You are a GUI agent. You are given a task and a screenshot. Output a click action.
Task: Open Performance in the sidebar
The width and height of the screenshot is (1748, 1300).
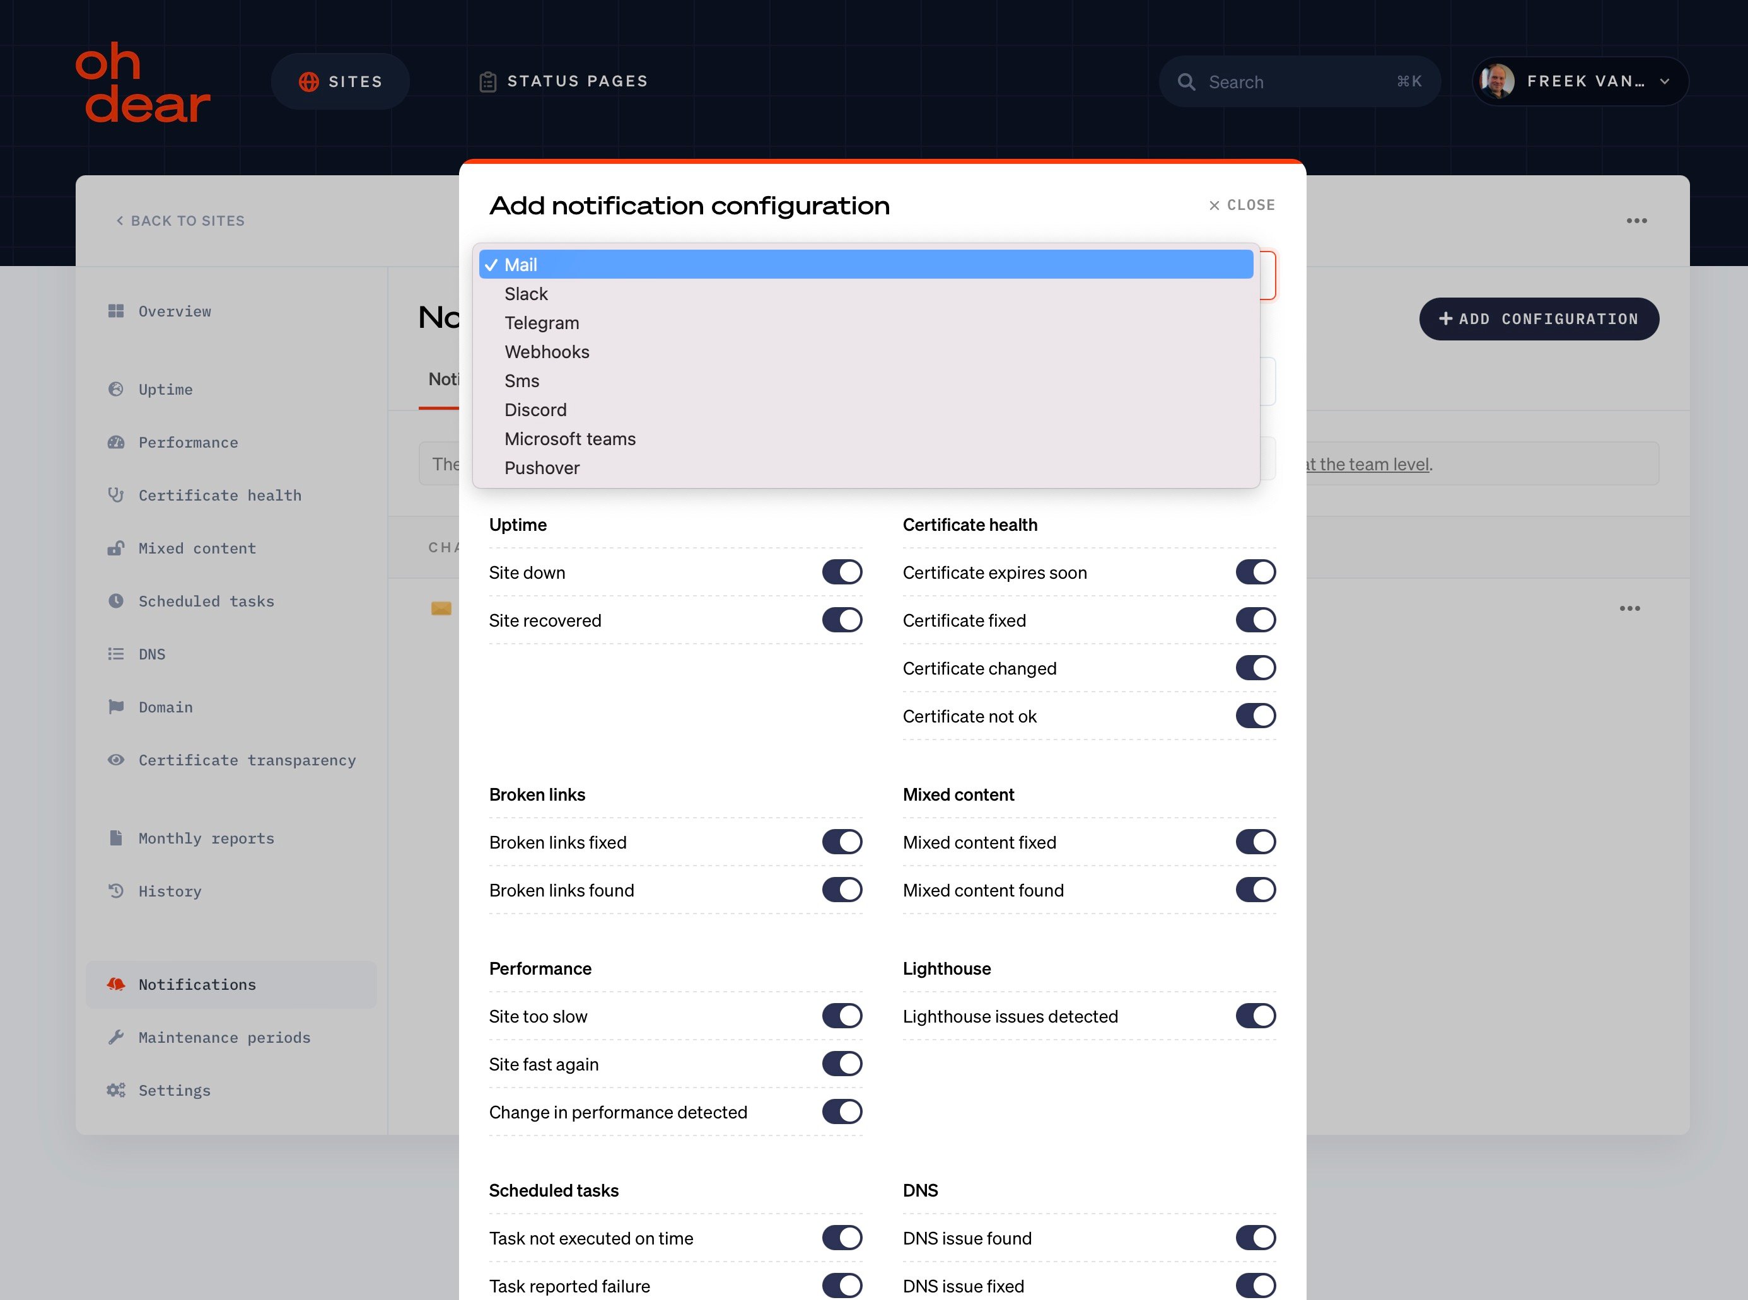188,442
